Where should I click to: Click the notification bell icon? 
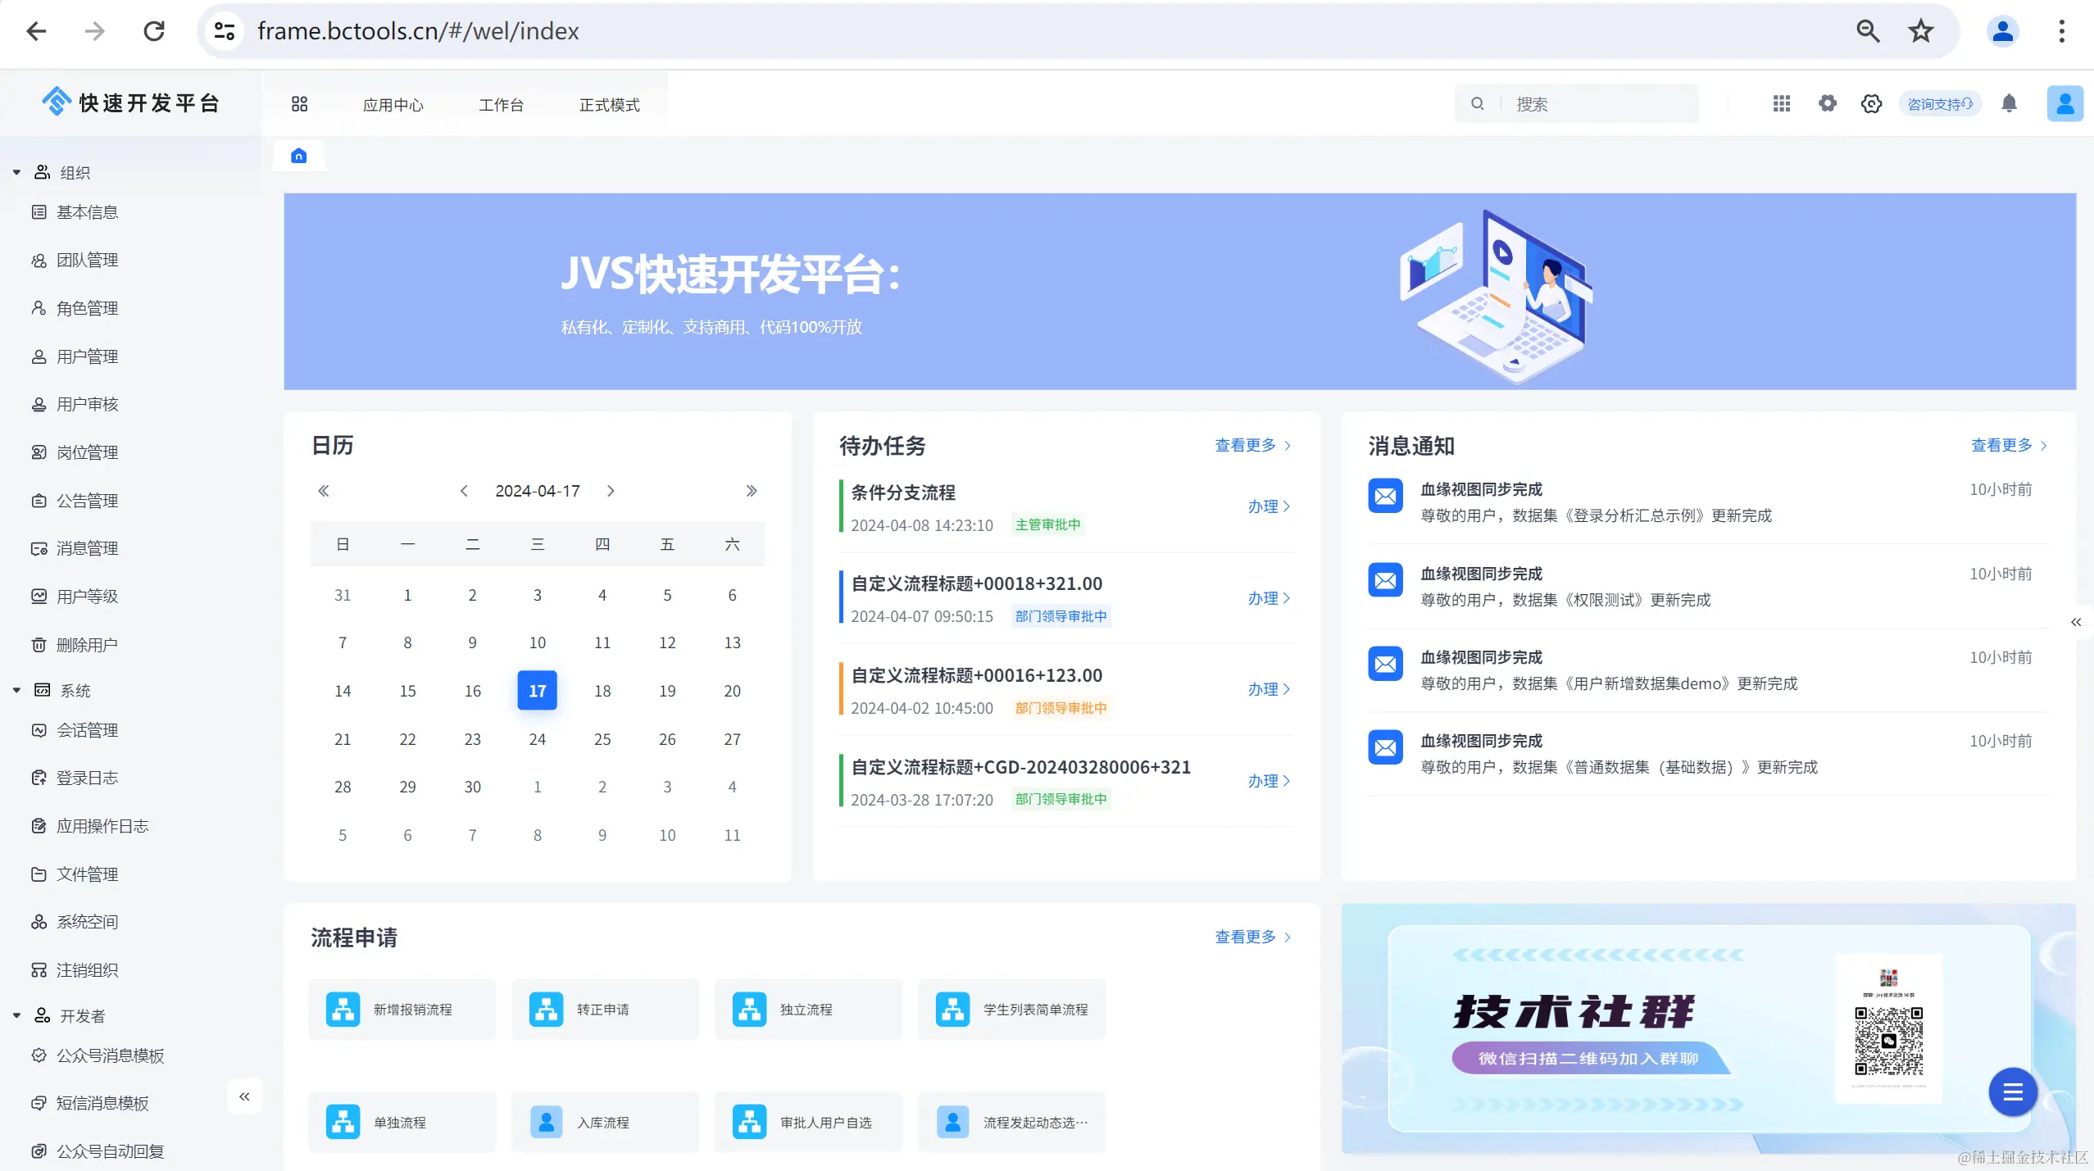(x=2009, y=104)
